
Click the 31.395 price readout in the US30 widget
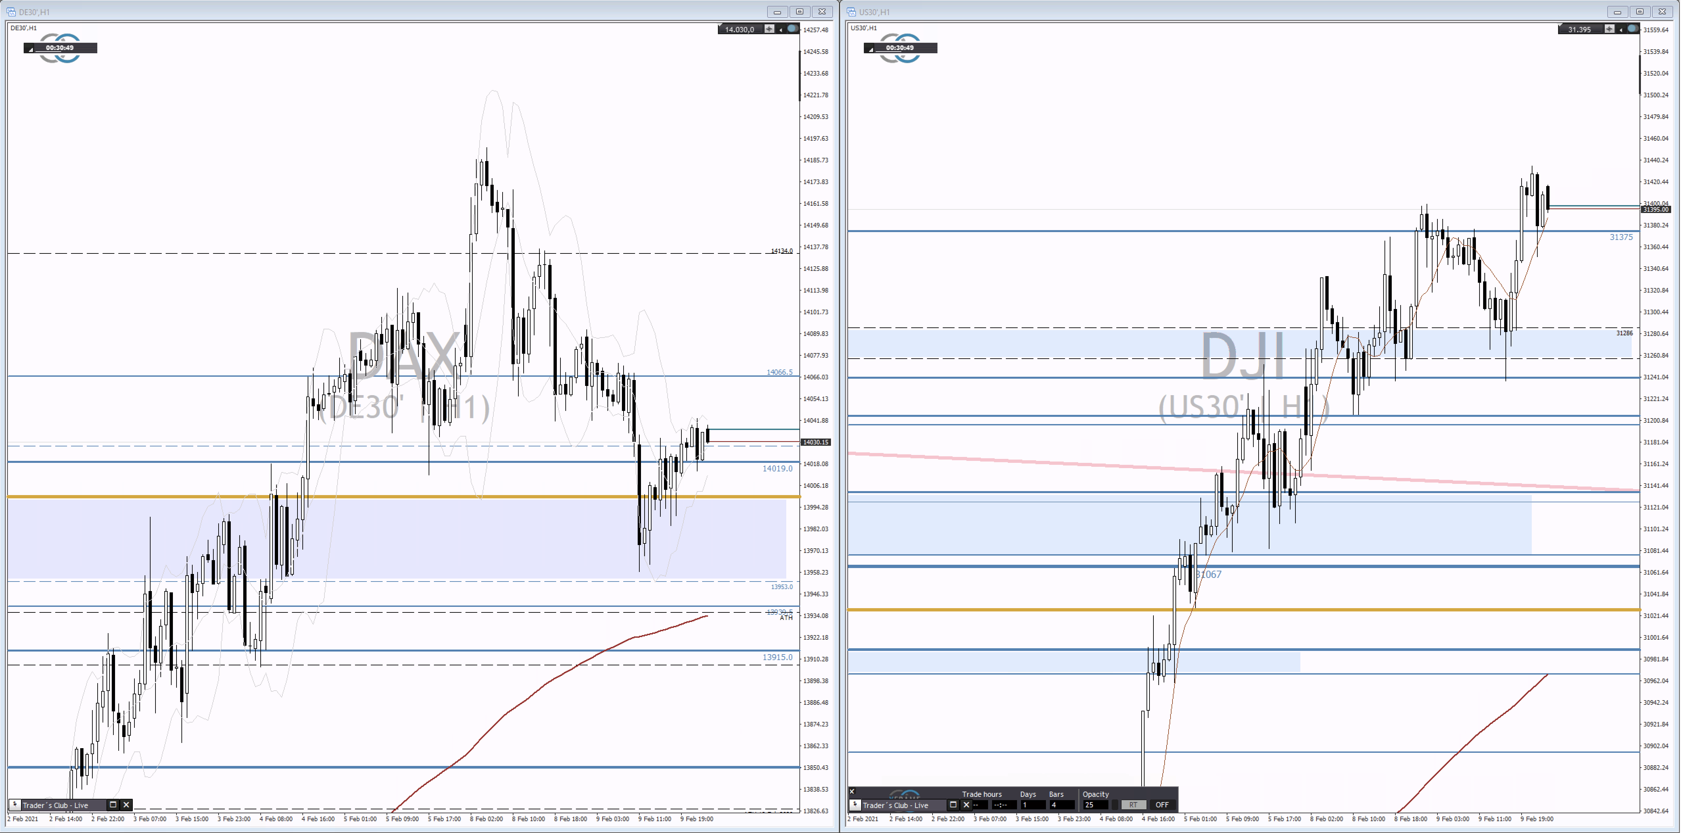point(1579,29)
